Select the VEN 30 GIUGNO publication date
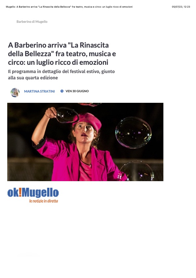This screenshot has width=196, height=278. point(77,91)
